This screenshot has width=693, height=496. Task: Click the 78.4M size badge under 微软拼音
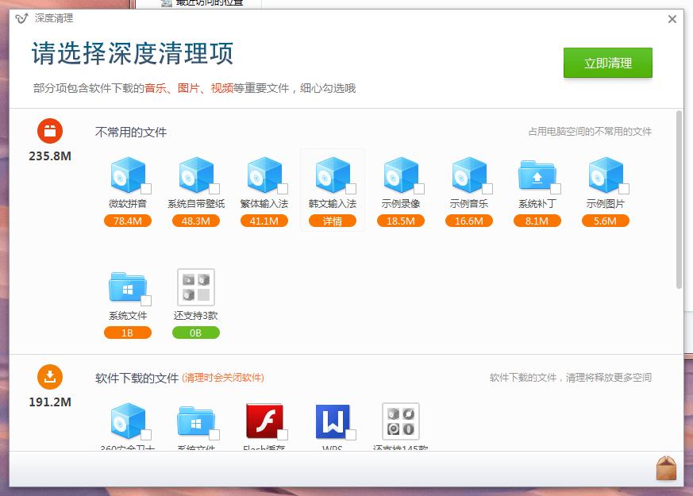(x=128, y=221)
